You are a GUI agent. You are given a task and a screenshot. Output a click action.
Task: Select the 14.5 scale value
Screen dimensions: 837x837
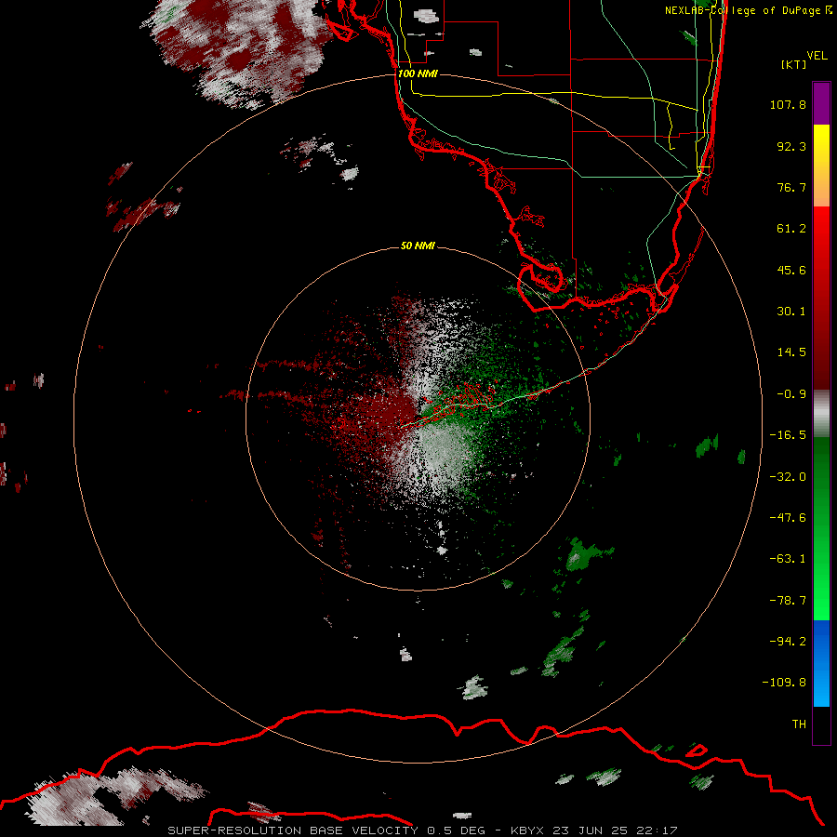coord(791,352)
